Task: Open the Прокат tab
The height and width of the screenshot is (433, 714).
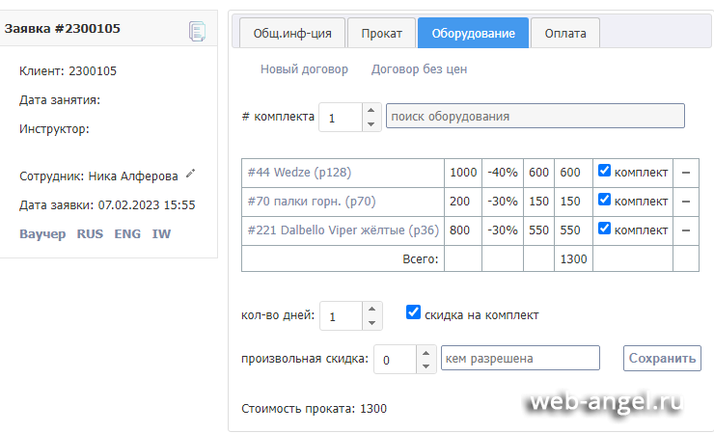Action: [381, 33]
